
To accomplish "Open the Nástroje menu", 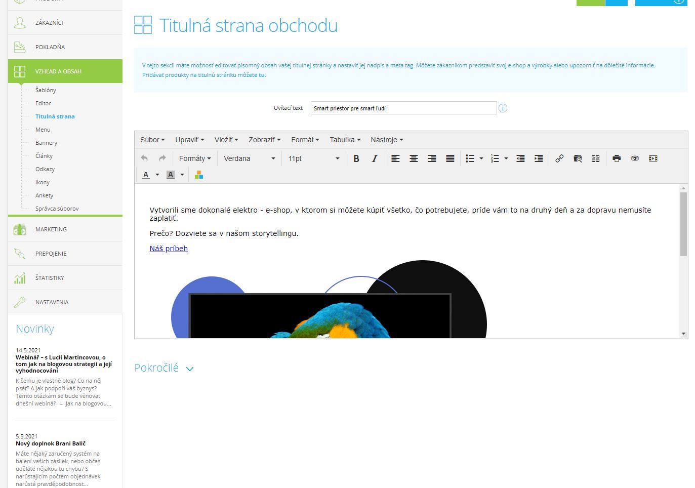I will pyautogui.click(x=387, y=140).
